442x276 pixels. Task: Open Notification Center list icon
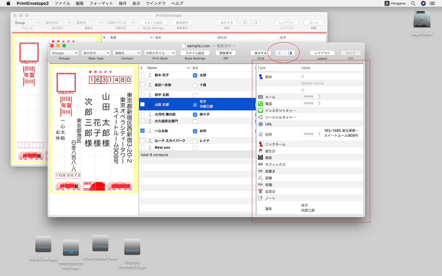432,3
